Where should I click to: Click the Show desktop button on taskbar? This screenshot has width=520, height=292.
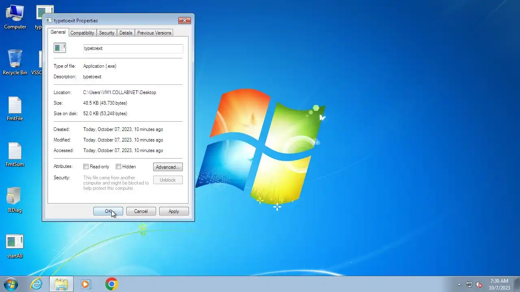[517, 284]
